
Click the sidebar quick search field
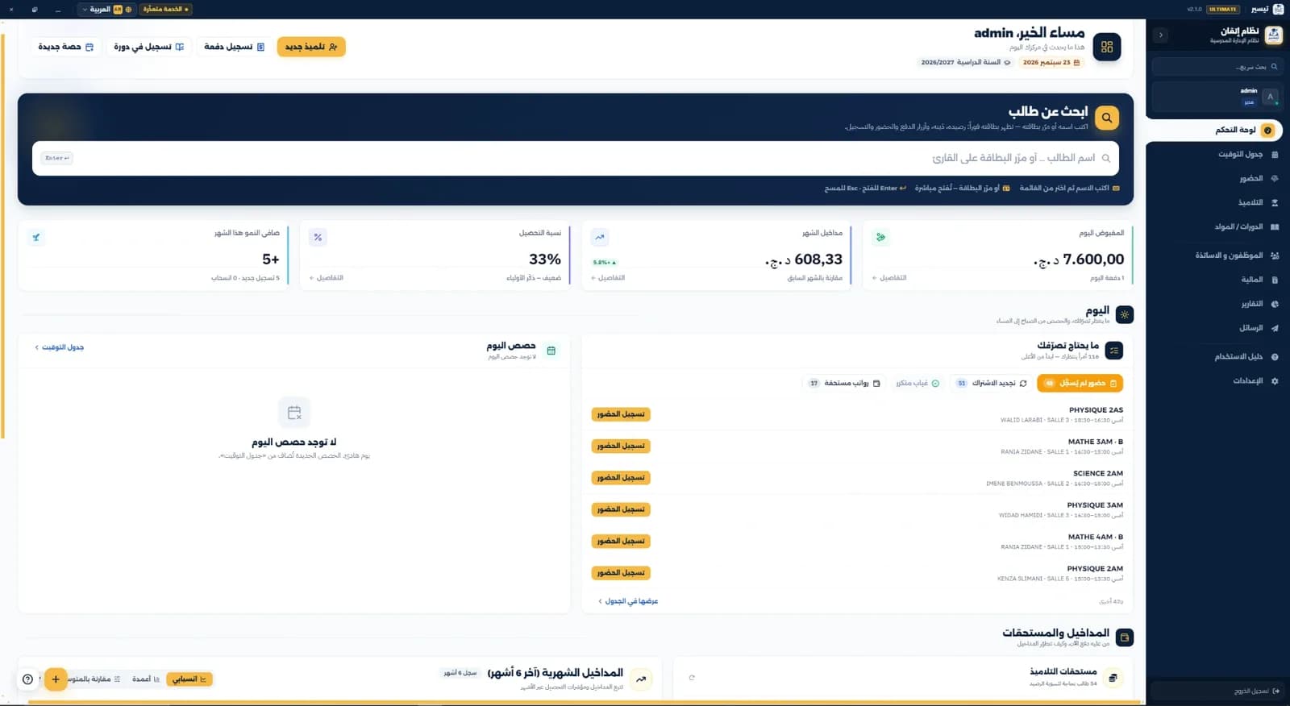coord(1217,66)
